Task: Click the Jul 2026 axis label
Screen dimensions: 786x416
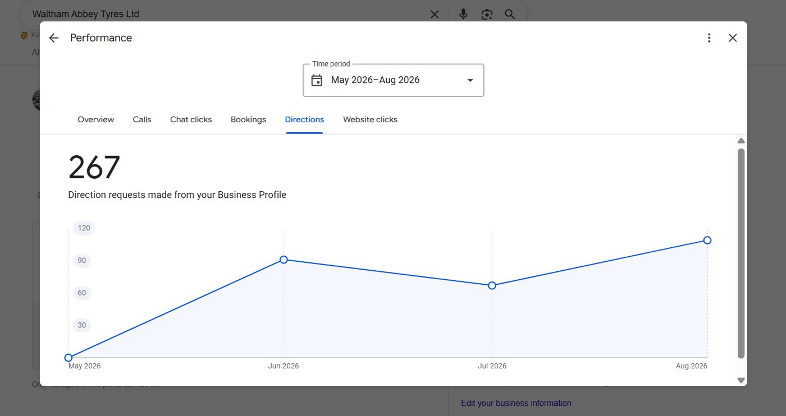Action: tap(492, 366)
